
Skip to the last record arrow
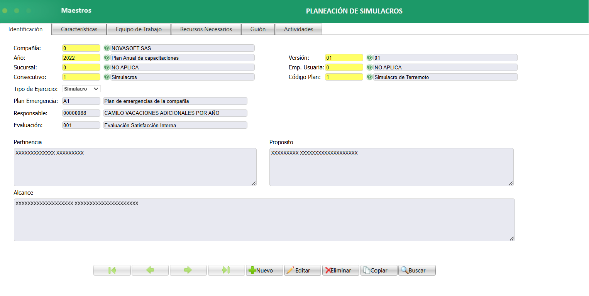[x=226, y=270]
